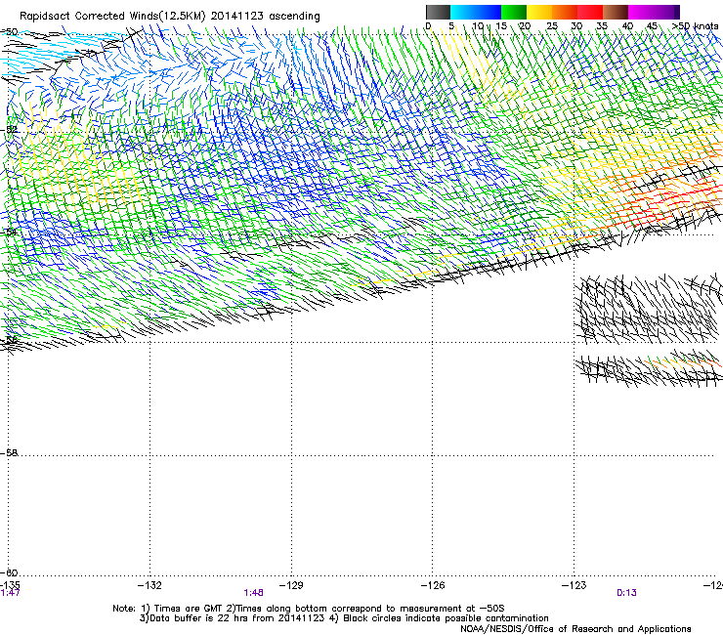
Task: Click the latitude label -50
Action: pos(9,32)
